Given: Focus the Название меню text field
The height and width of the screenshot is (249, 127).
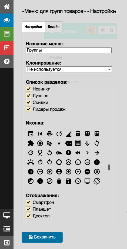Looking at the screenshot, I should coord(69,50).
